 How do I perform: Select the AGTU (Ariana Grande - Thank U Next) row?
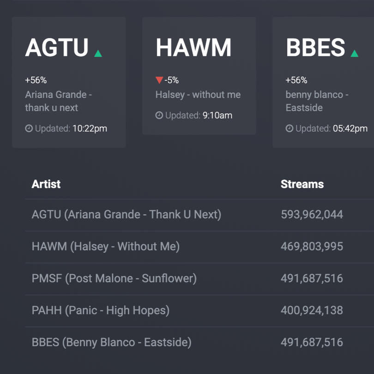pos(127,215)
